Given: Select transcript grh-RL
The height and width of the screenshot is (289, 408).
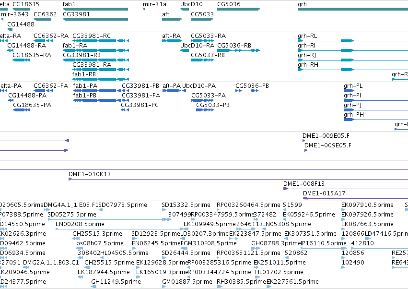Looking at the screenshot, I should coord(353,41).
